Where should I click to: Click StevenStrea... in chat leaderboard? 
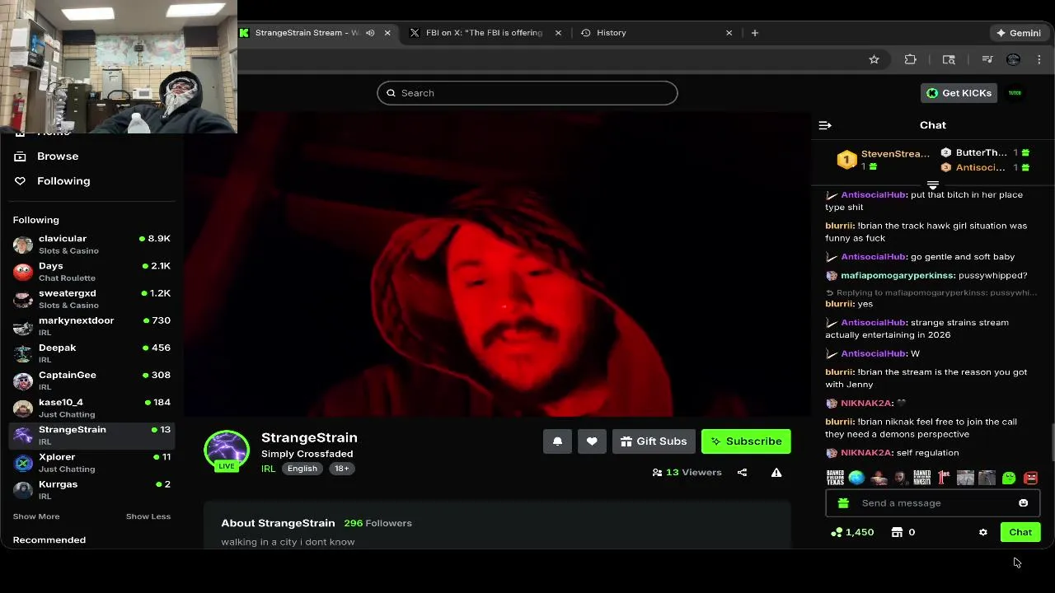[x=895, y=154]
